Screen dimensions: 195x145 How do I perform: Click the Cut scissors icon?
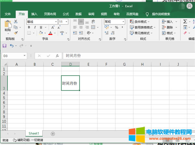15,21
